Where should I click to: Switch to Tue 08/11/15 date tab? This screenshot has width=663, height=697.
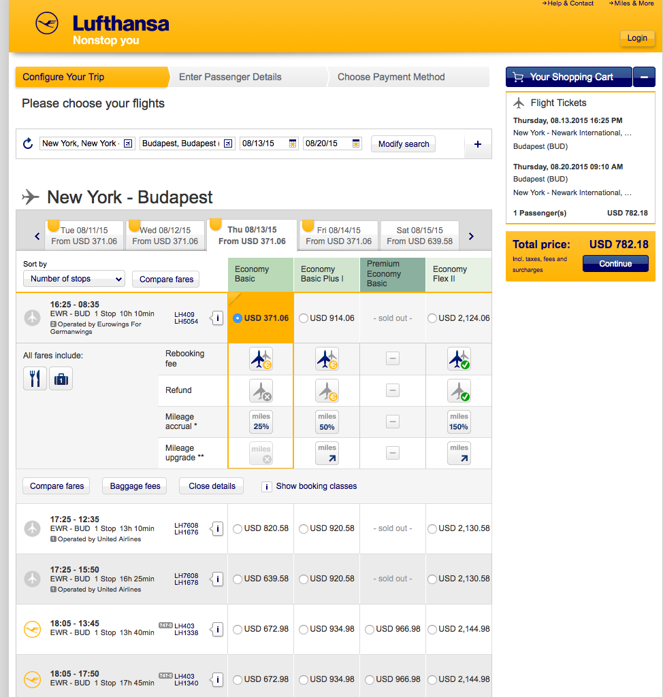[x=84, y=235]
